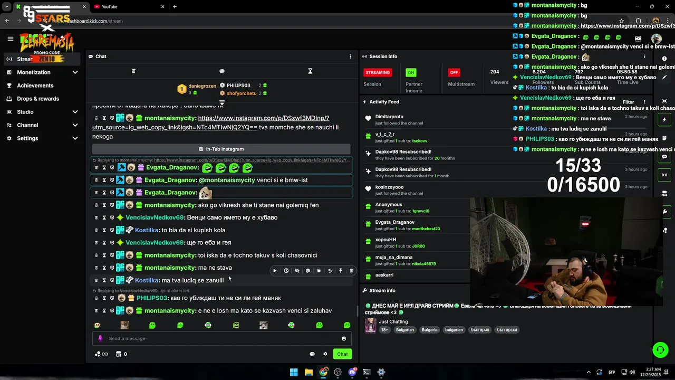Click the STREAMING session status badge
675x380 pixels.
[378, 72]
